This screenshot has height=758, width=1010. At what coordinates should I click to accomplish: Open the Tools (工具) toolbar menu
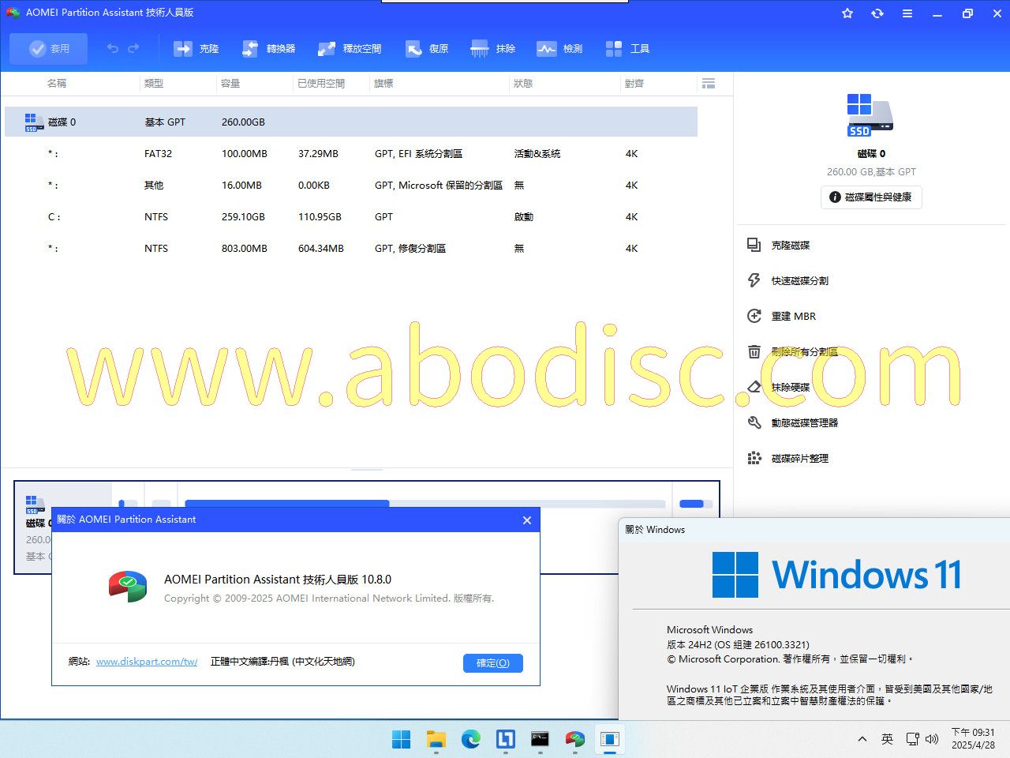pos(627,49)
